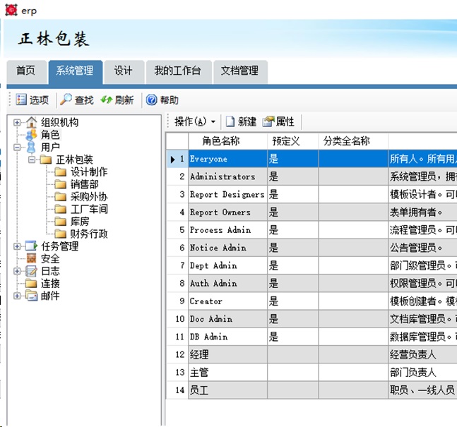Open the 我的工作台 tab
This screenshot has height=427, width=457.
tap(177, 71)
